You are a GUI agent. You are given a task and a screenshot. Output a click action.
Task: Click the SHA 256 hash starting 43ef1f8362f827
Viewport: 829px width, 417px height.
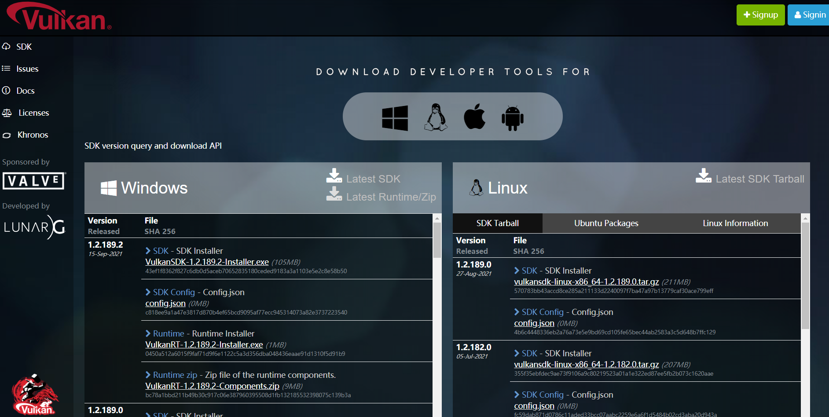click(x=246, y=271)
